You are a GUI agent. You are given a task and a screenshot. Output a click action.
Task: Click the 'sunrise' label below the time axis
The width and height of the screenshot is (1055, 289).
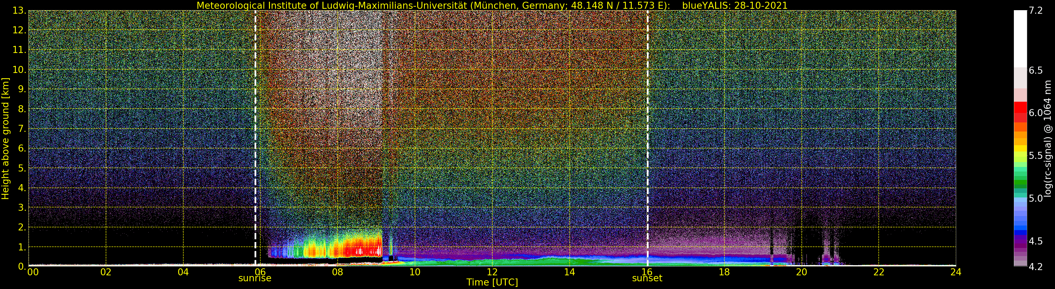255,278
